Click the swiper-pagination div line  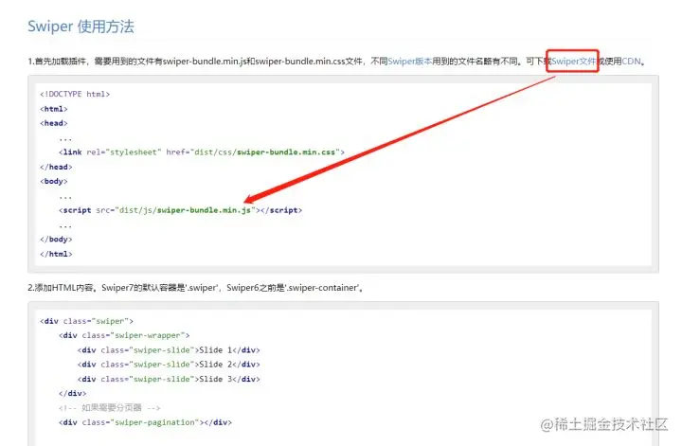145,422
